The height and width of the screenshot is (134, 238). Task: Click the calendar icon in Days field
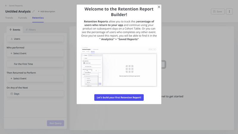click(x=12, y=94)
